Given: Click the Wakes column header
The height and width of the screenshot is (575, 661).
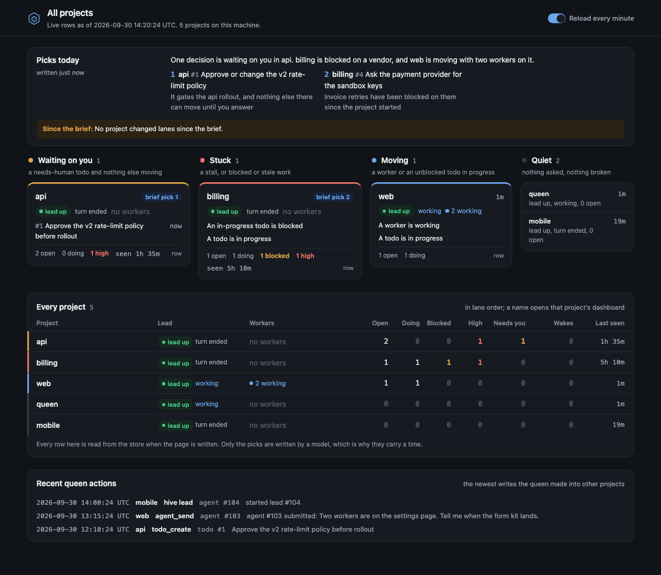Looking at the screenshot, I should click(x=563, y=323).
